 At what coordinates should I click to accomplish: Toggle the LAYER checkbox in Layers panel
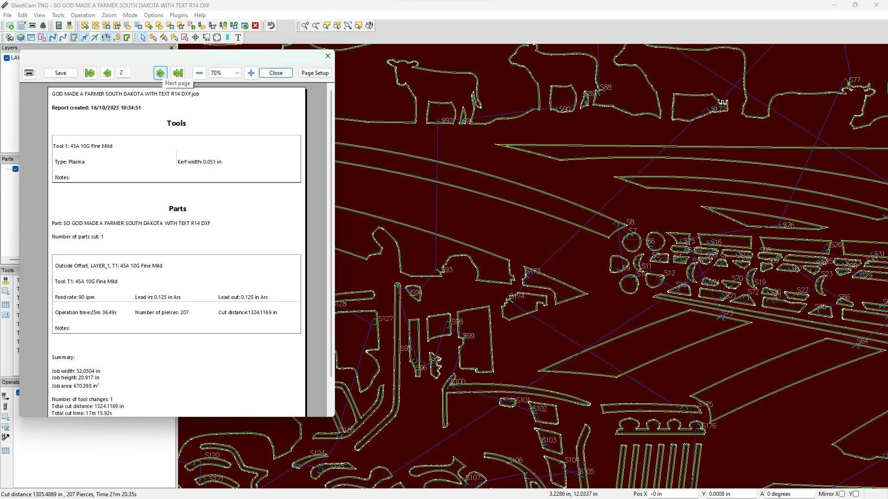(7, 58)
